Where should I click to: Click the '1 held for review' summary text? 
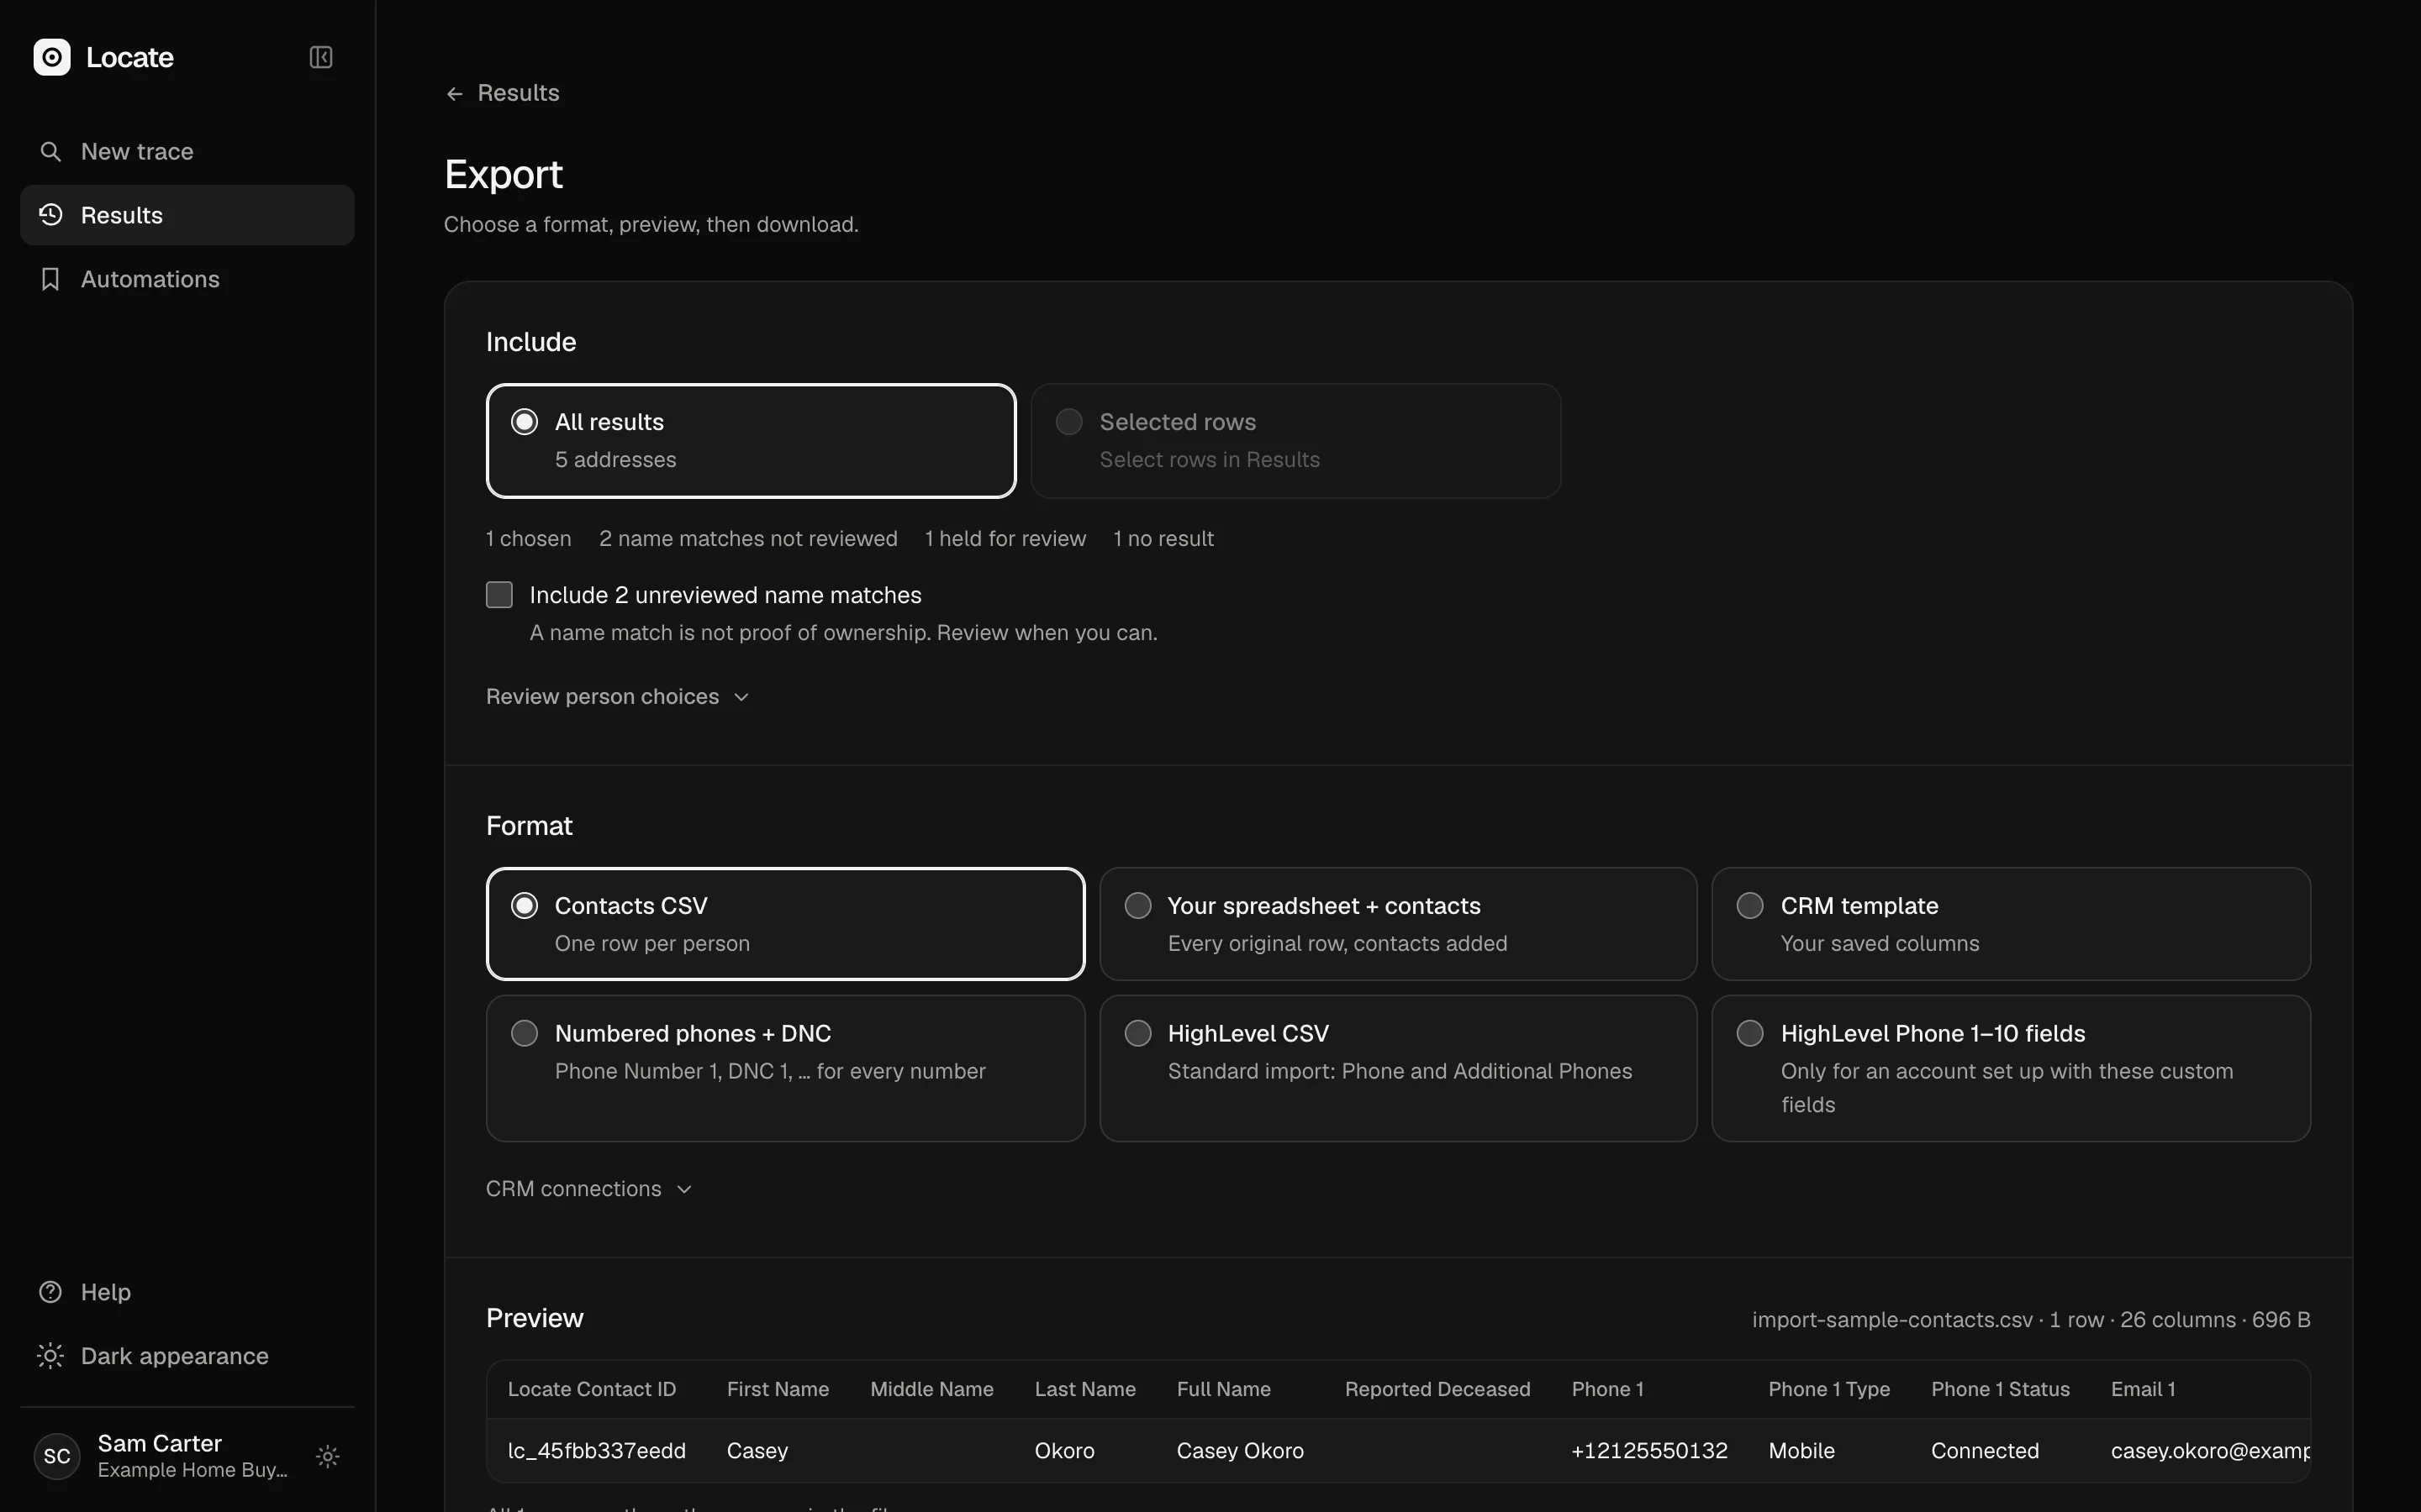pyautogui.click(x=1005, y=539)
